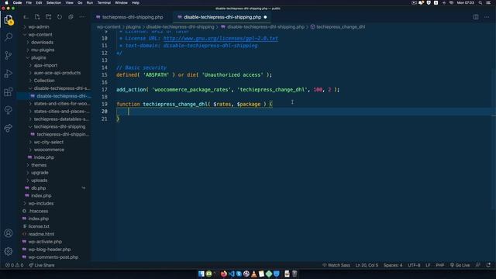Viewport: 496px width, 279px height.
Task: Open Finder from the Dock
Action: [201, 274]
